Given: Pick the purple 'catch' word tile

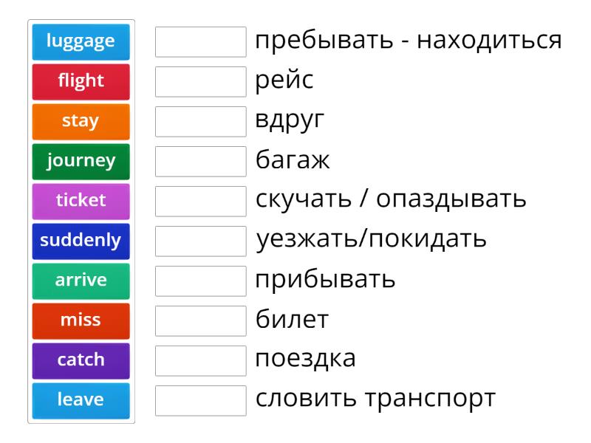Looking at the screenshot, I should coord(81,360).
